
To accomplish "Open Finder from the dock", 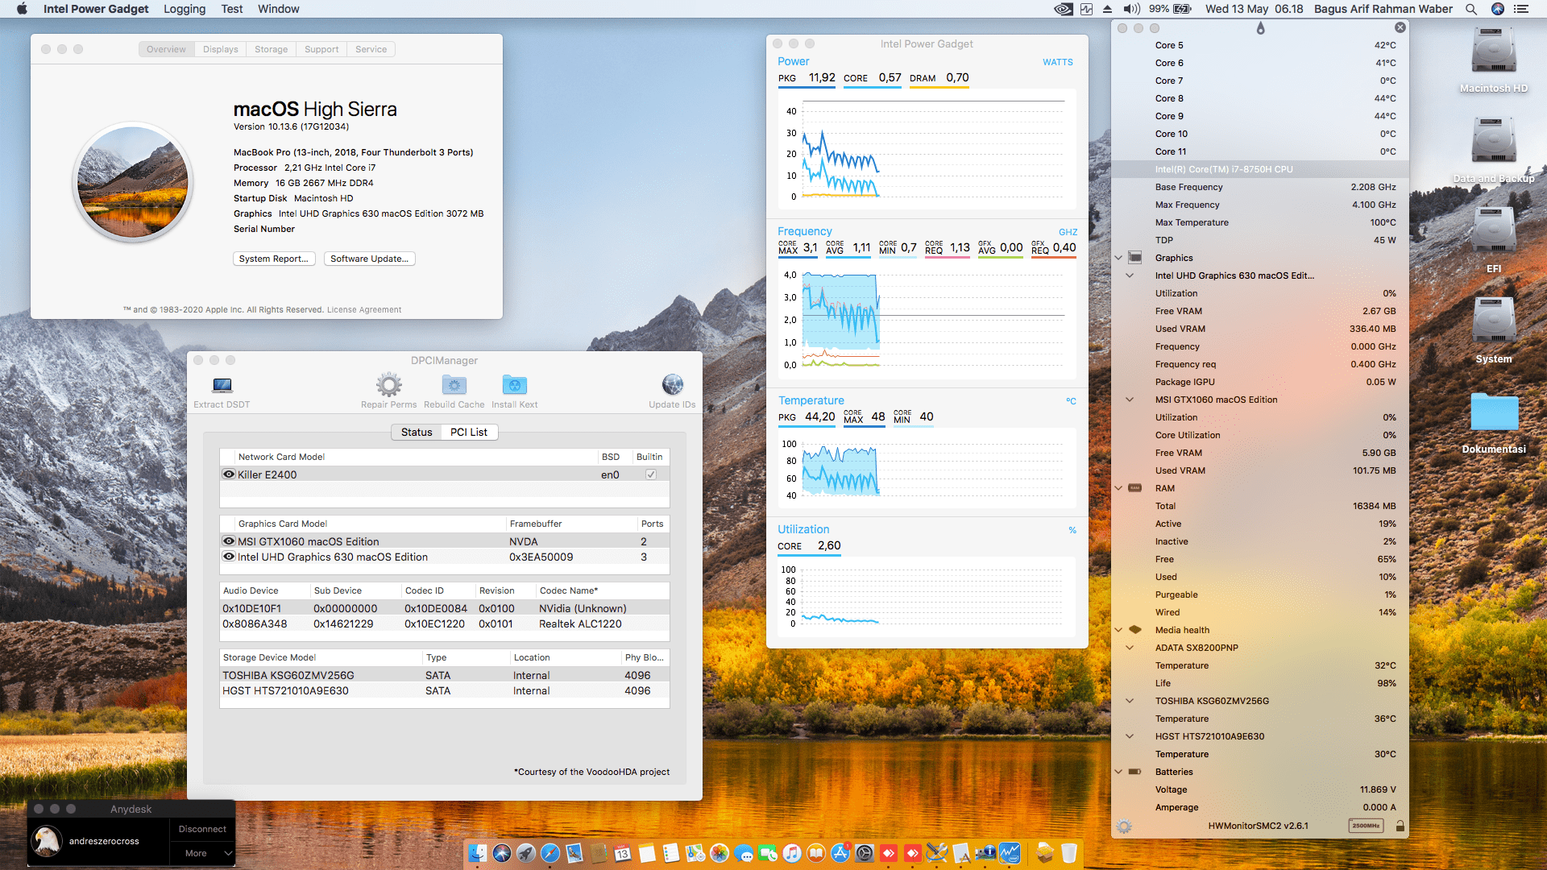I will coord(478,853).
